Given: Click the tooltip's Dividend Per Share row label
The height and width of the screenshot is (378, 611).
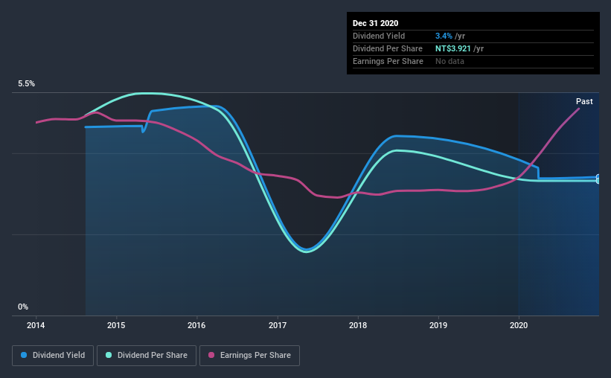Looking at the screenshot, I should [387, 48].
